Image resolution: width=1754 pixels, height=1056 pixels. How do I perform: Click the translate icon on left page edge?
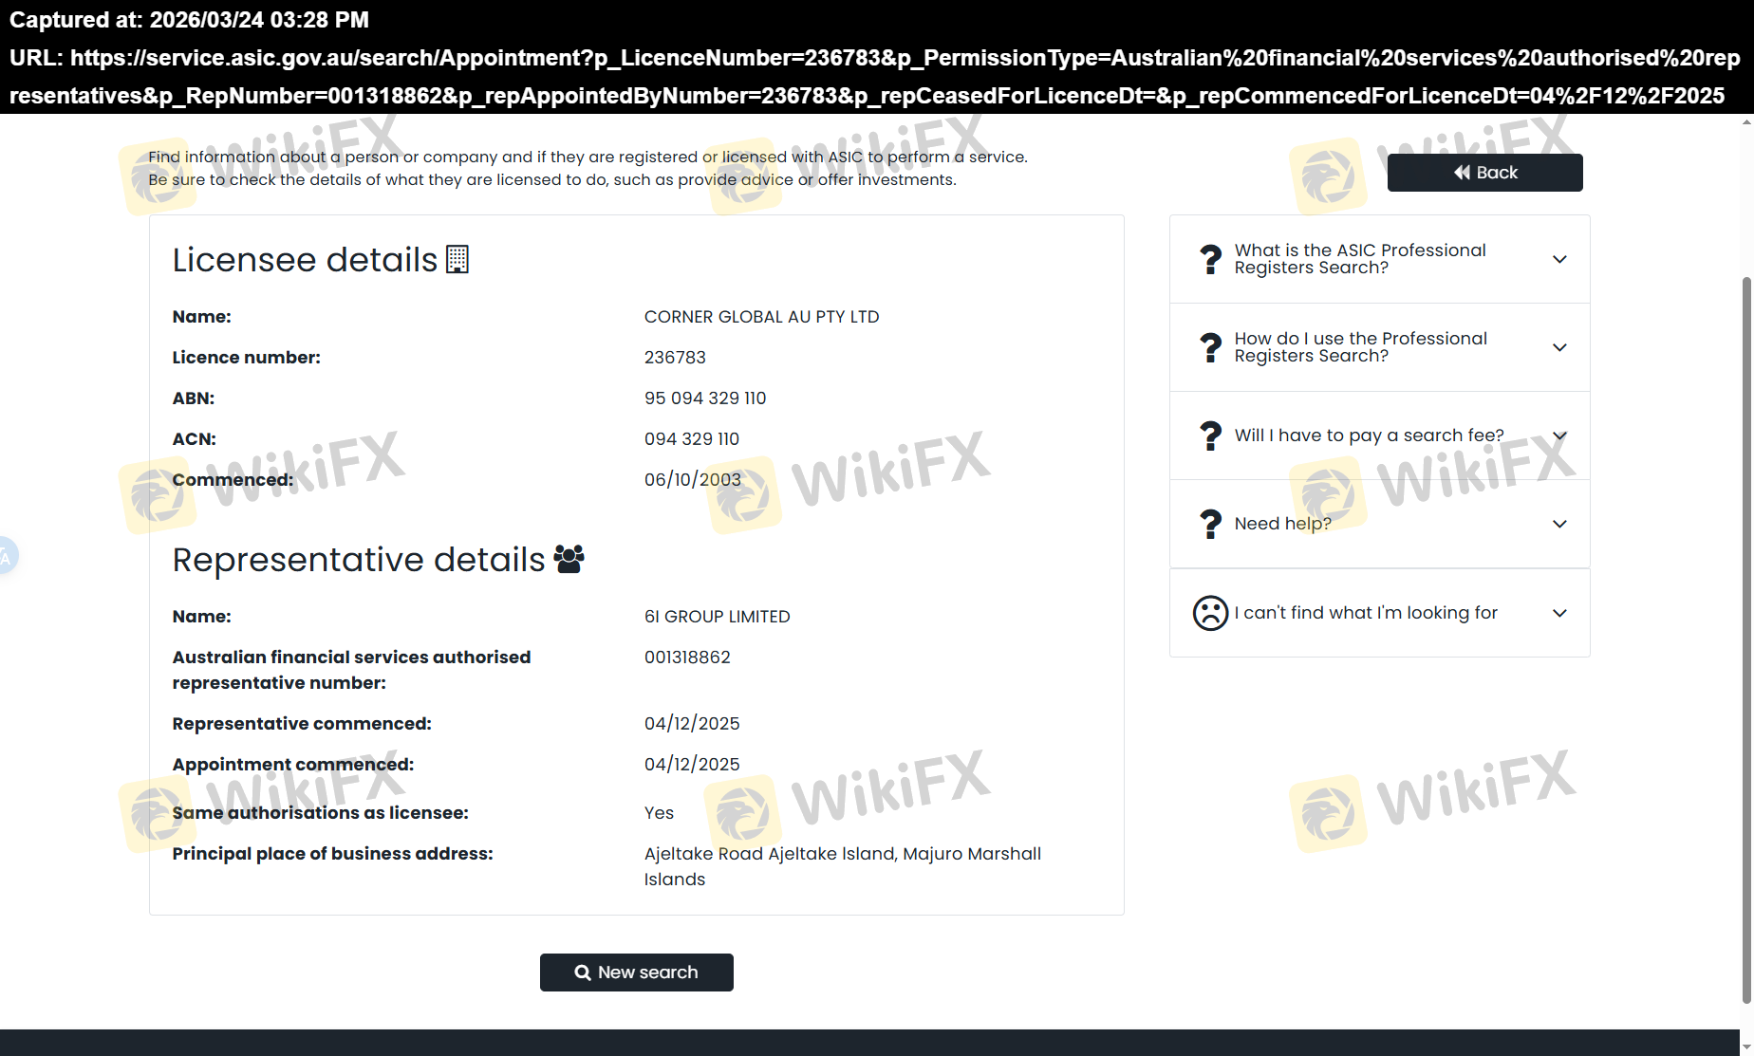[6, 556]
